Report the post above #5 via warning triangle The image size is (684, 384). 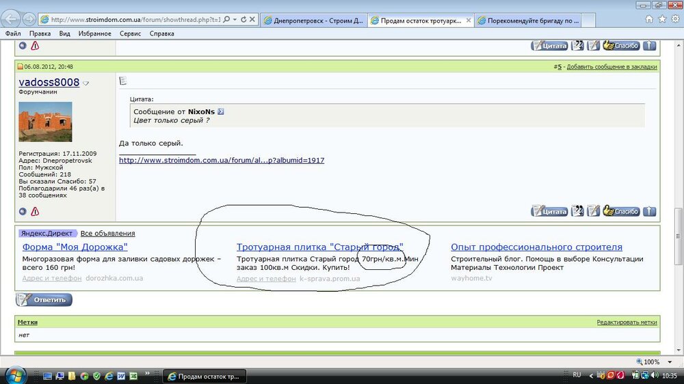pyautogui.click(x=35, y=45)
